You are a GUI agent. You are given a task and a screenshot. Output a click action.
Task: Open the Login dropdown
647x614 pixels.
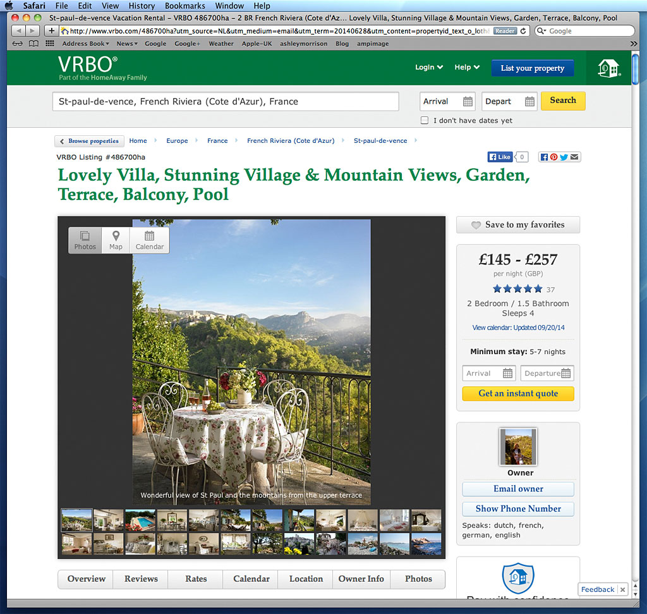[x=429, y=66]
